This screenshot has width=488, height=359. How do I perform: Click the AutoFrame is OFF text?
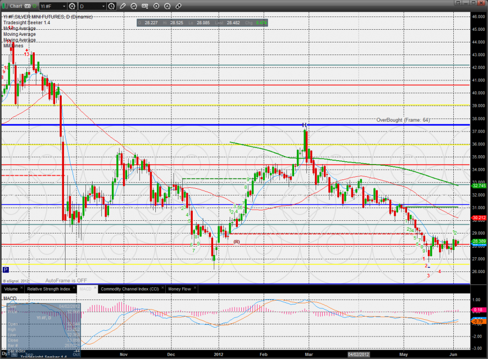pyautogui.click(x=66, y=280)
